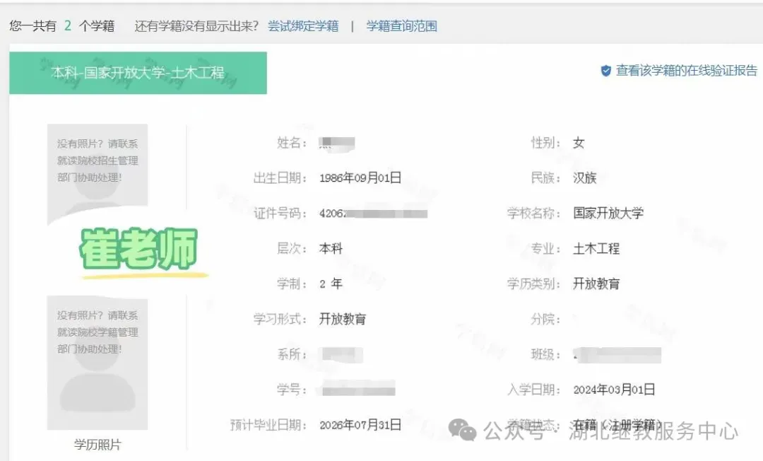Click the 尝试绑定学籍 link
The width and height of the screenshot is (763, 461).
coord(303,25)
